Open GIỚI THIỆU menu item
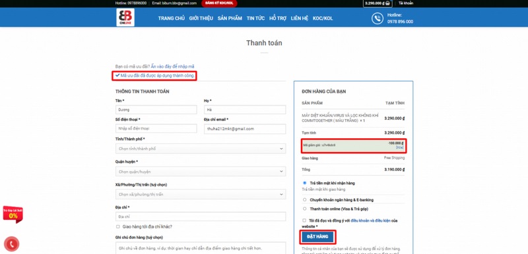 [201, 18]
